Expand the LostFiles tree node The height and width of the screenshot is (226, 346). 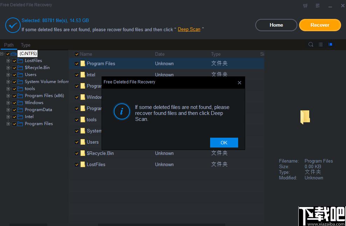click(8, 61)
